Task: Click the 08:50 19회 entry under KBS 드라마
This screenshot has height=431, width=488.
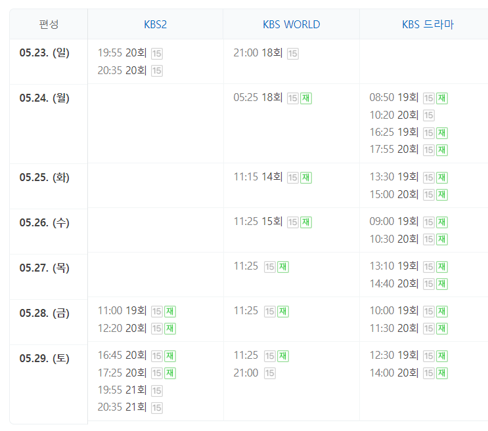Action: tap(394, 98)
